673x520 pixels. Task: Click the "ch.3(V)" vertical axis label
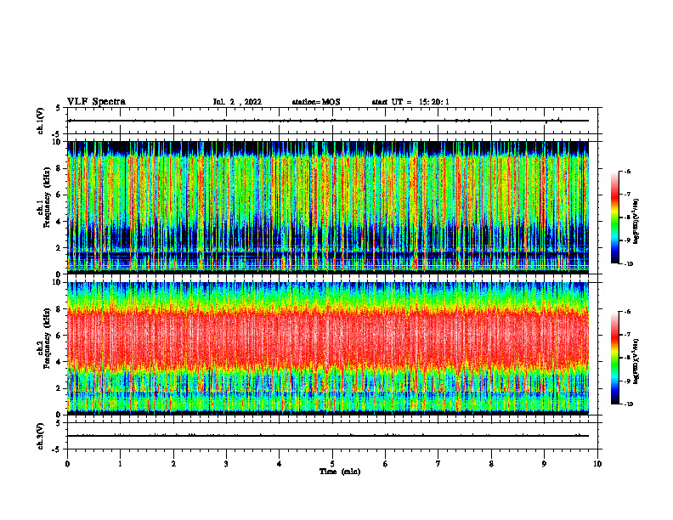point(40,436)
